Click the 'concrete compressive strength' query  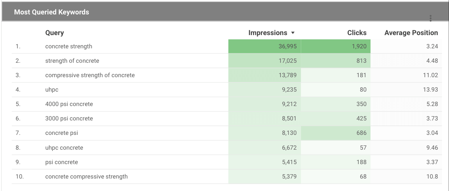86,177
